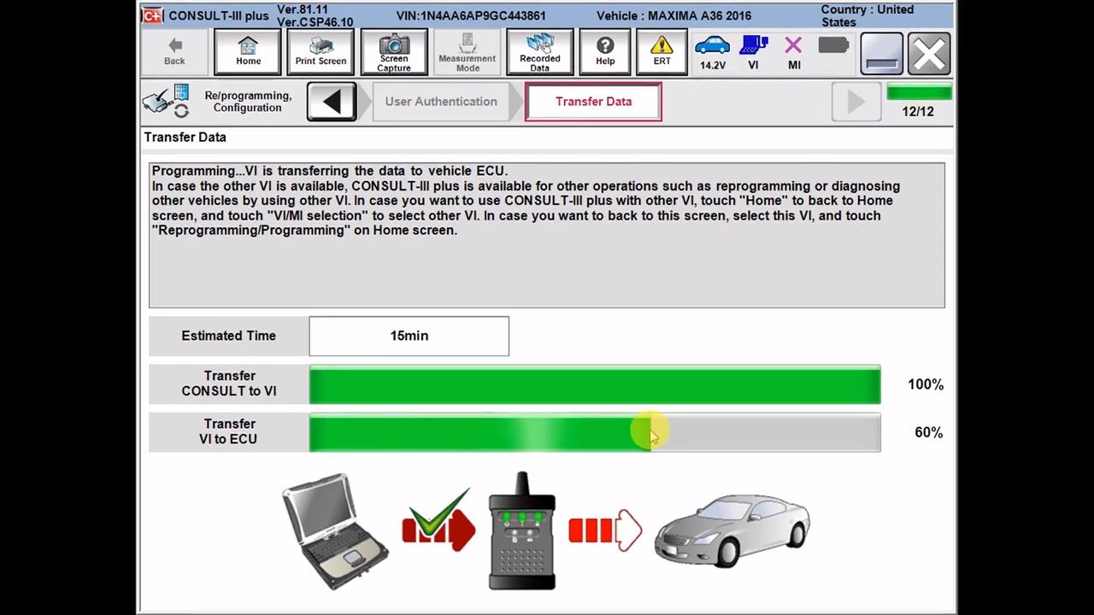Click the Estimated Time 15min field
Screen dimensions: 1094x615
coord(409,336)
